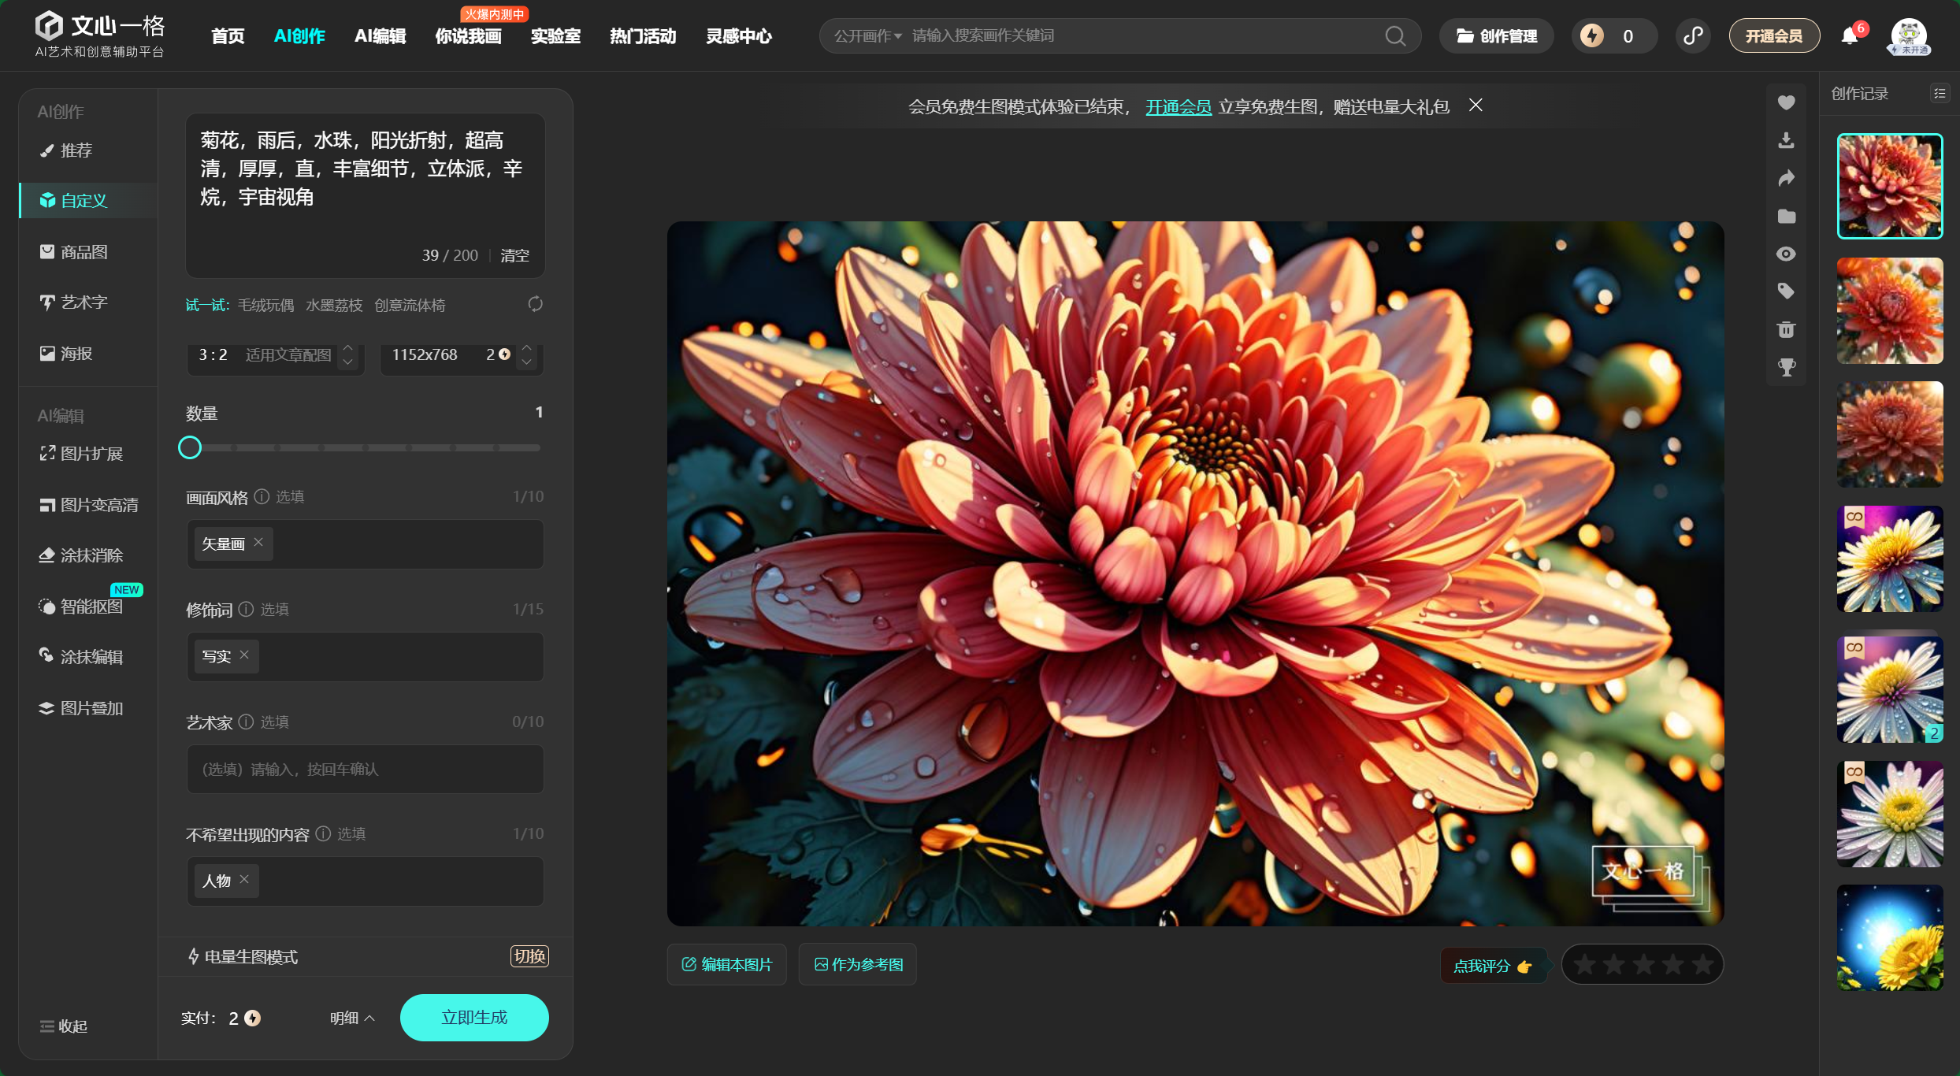Expand the 明细 cost details
The image size is (1960, 1076).
(x=352, y=1018)
